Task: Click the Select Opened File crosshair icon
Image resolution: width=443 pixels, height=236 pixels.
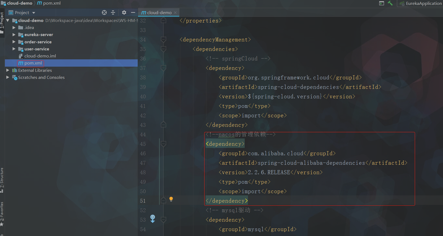Action: [x=104, y=12]
